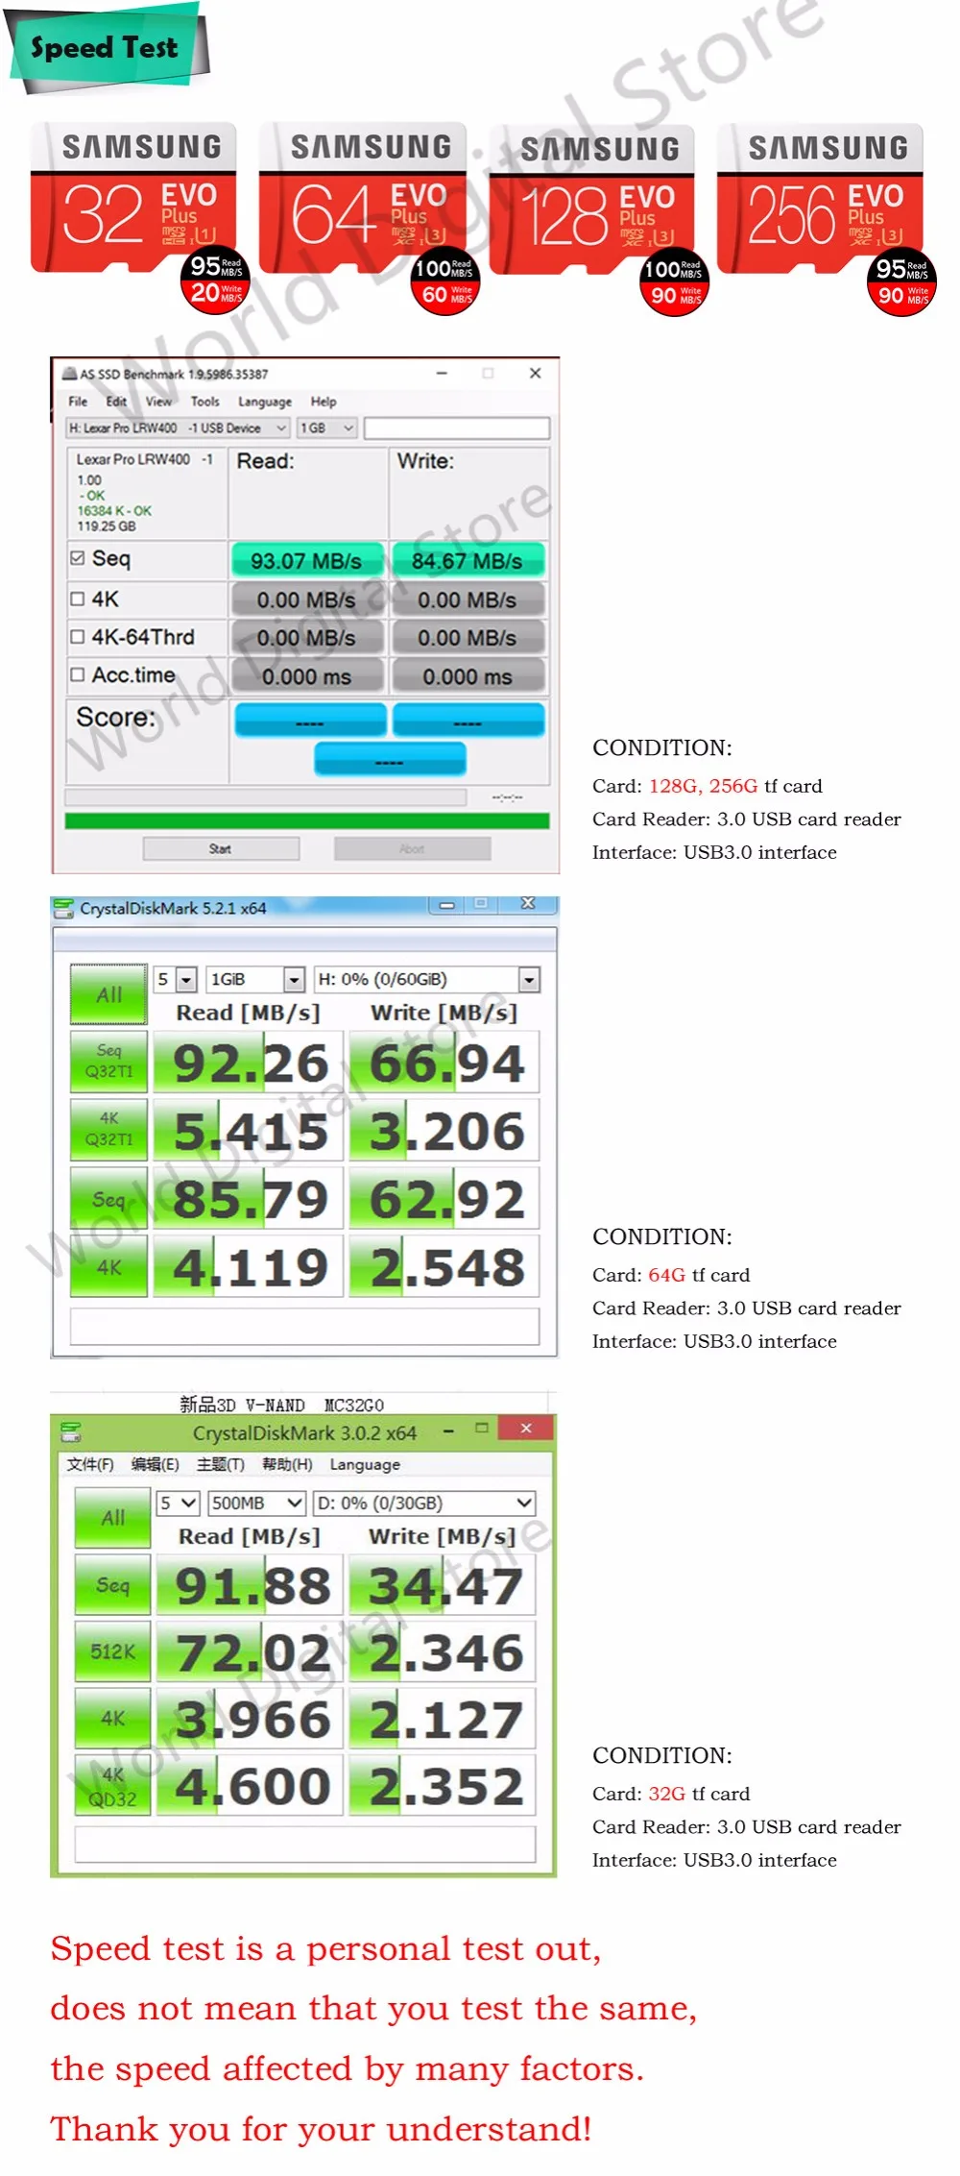Open the Language menu in AS SSD Benchmark
Image resolution: width=960 pixels, height=2176 pixels.
click(265, 402)
